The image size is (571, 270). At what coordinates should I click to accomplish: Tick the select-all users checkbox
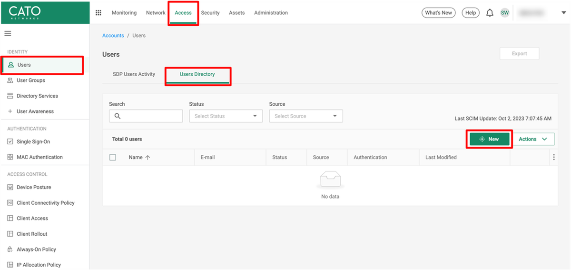coord(113,157)
